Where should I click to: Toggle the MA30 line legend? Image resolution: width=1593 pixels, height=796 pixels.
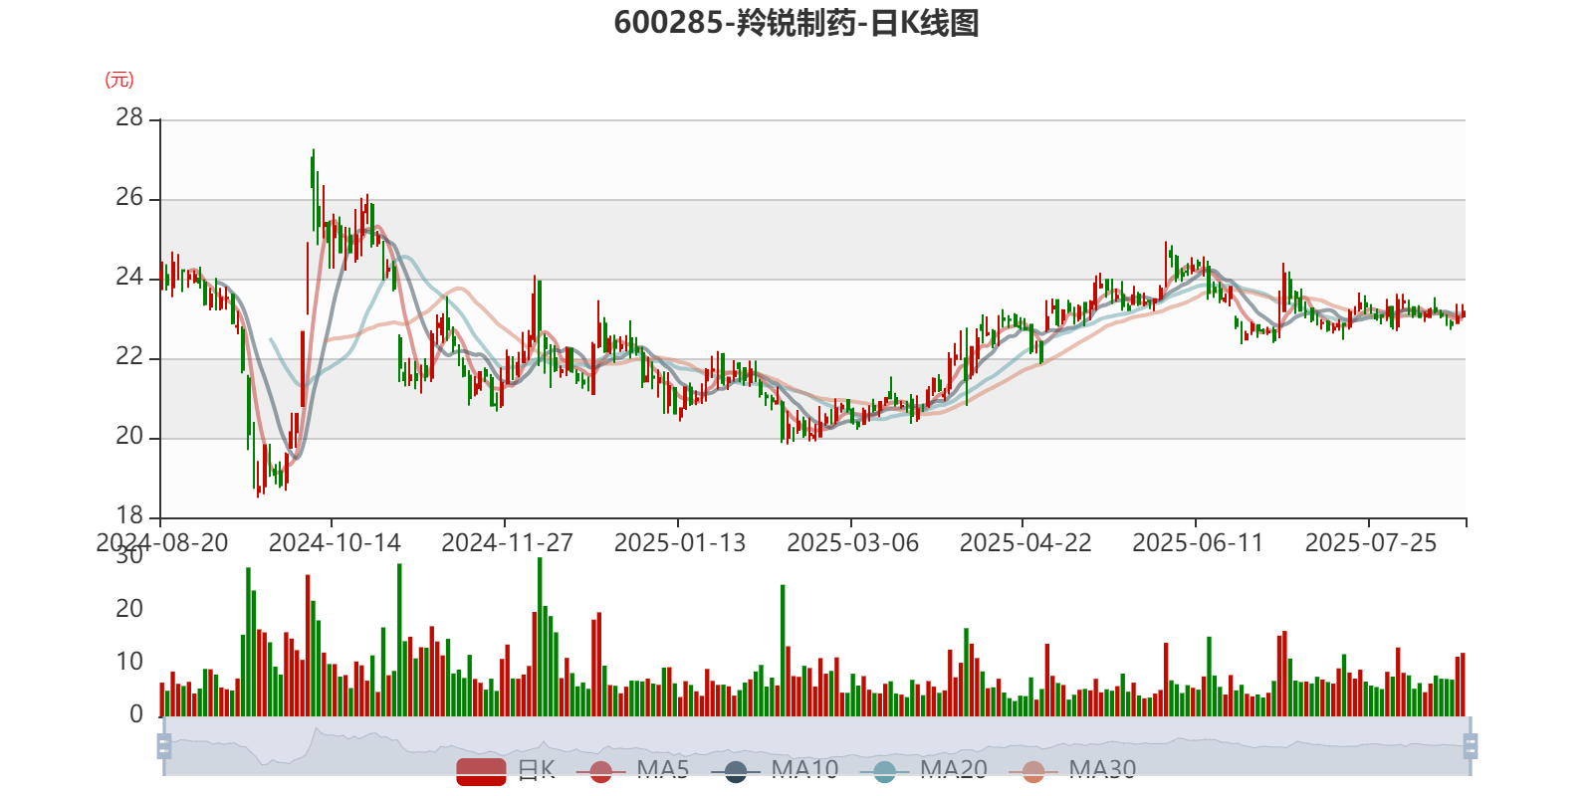click(1072, 770)
